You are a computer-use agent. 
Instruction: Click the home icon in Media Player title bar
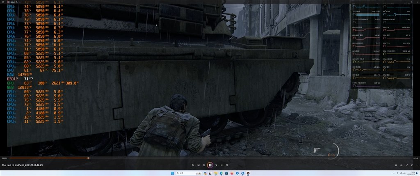(x=3, y=2)
